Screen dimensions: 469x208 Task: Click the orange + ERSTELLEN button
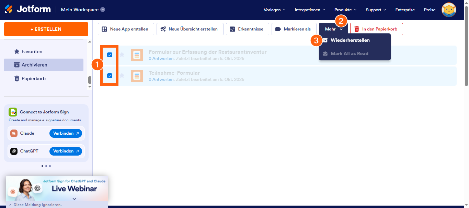(46, 29)
